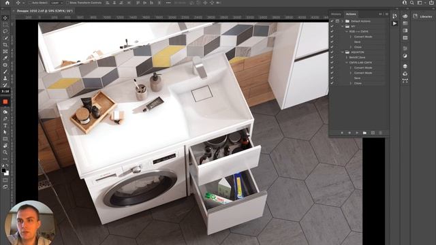Select the History Brush tool
Viewport: 436px width, 245px height.
click(5, 85)
